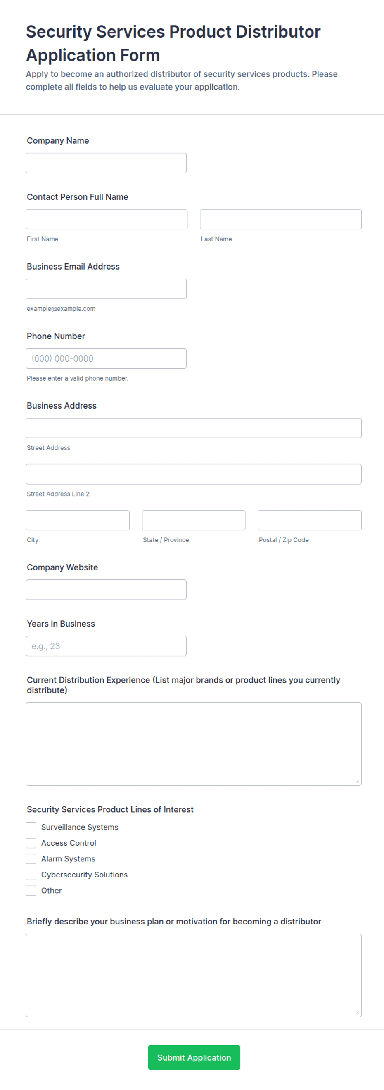This screenshot has width=384, height=1090.
Task: Focus the Phone Number input
Action: pos(106,358)
